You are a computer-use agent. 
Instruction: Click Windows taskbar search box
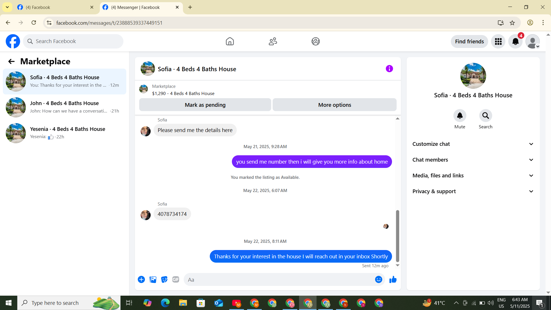click(x=69, y=303)
